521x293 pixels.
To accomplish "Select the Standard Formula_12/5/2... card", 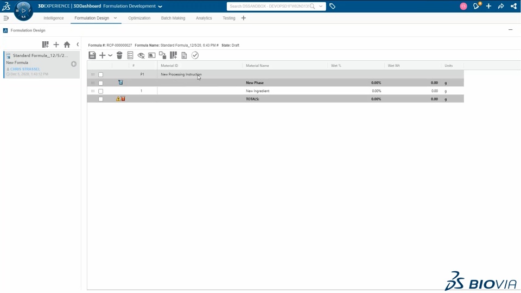I will [x=42, y=65].
